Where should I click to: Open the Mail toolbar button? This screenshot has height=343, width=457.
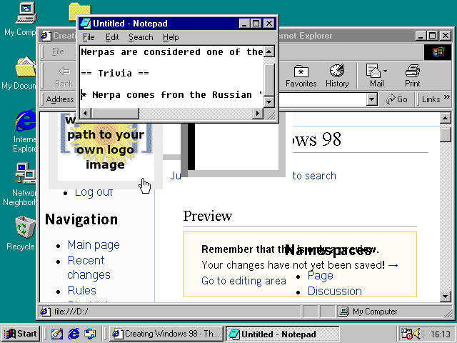coord(376,75)
